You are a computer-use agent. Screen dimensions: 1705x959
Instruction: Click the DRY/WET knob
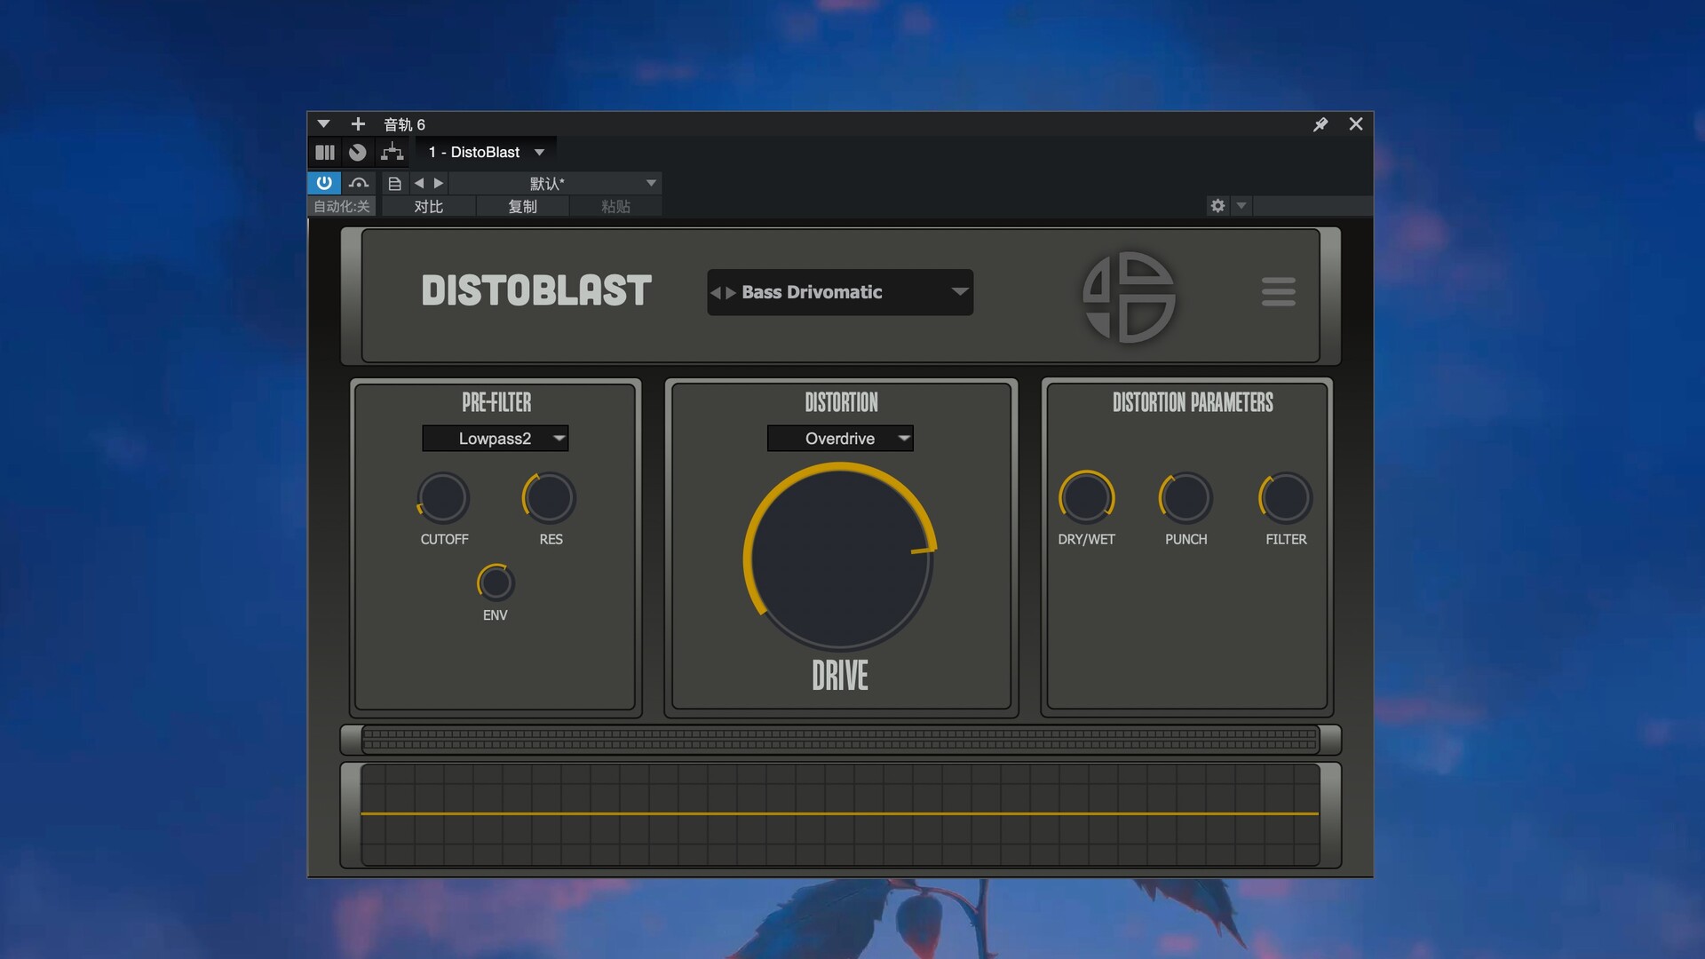[x=1085, y=497]
